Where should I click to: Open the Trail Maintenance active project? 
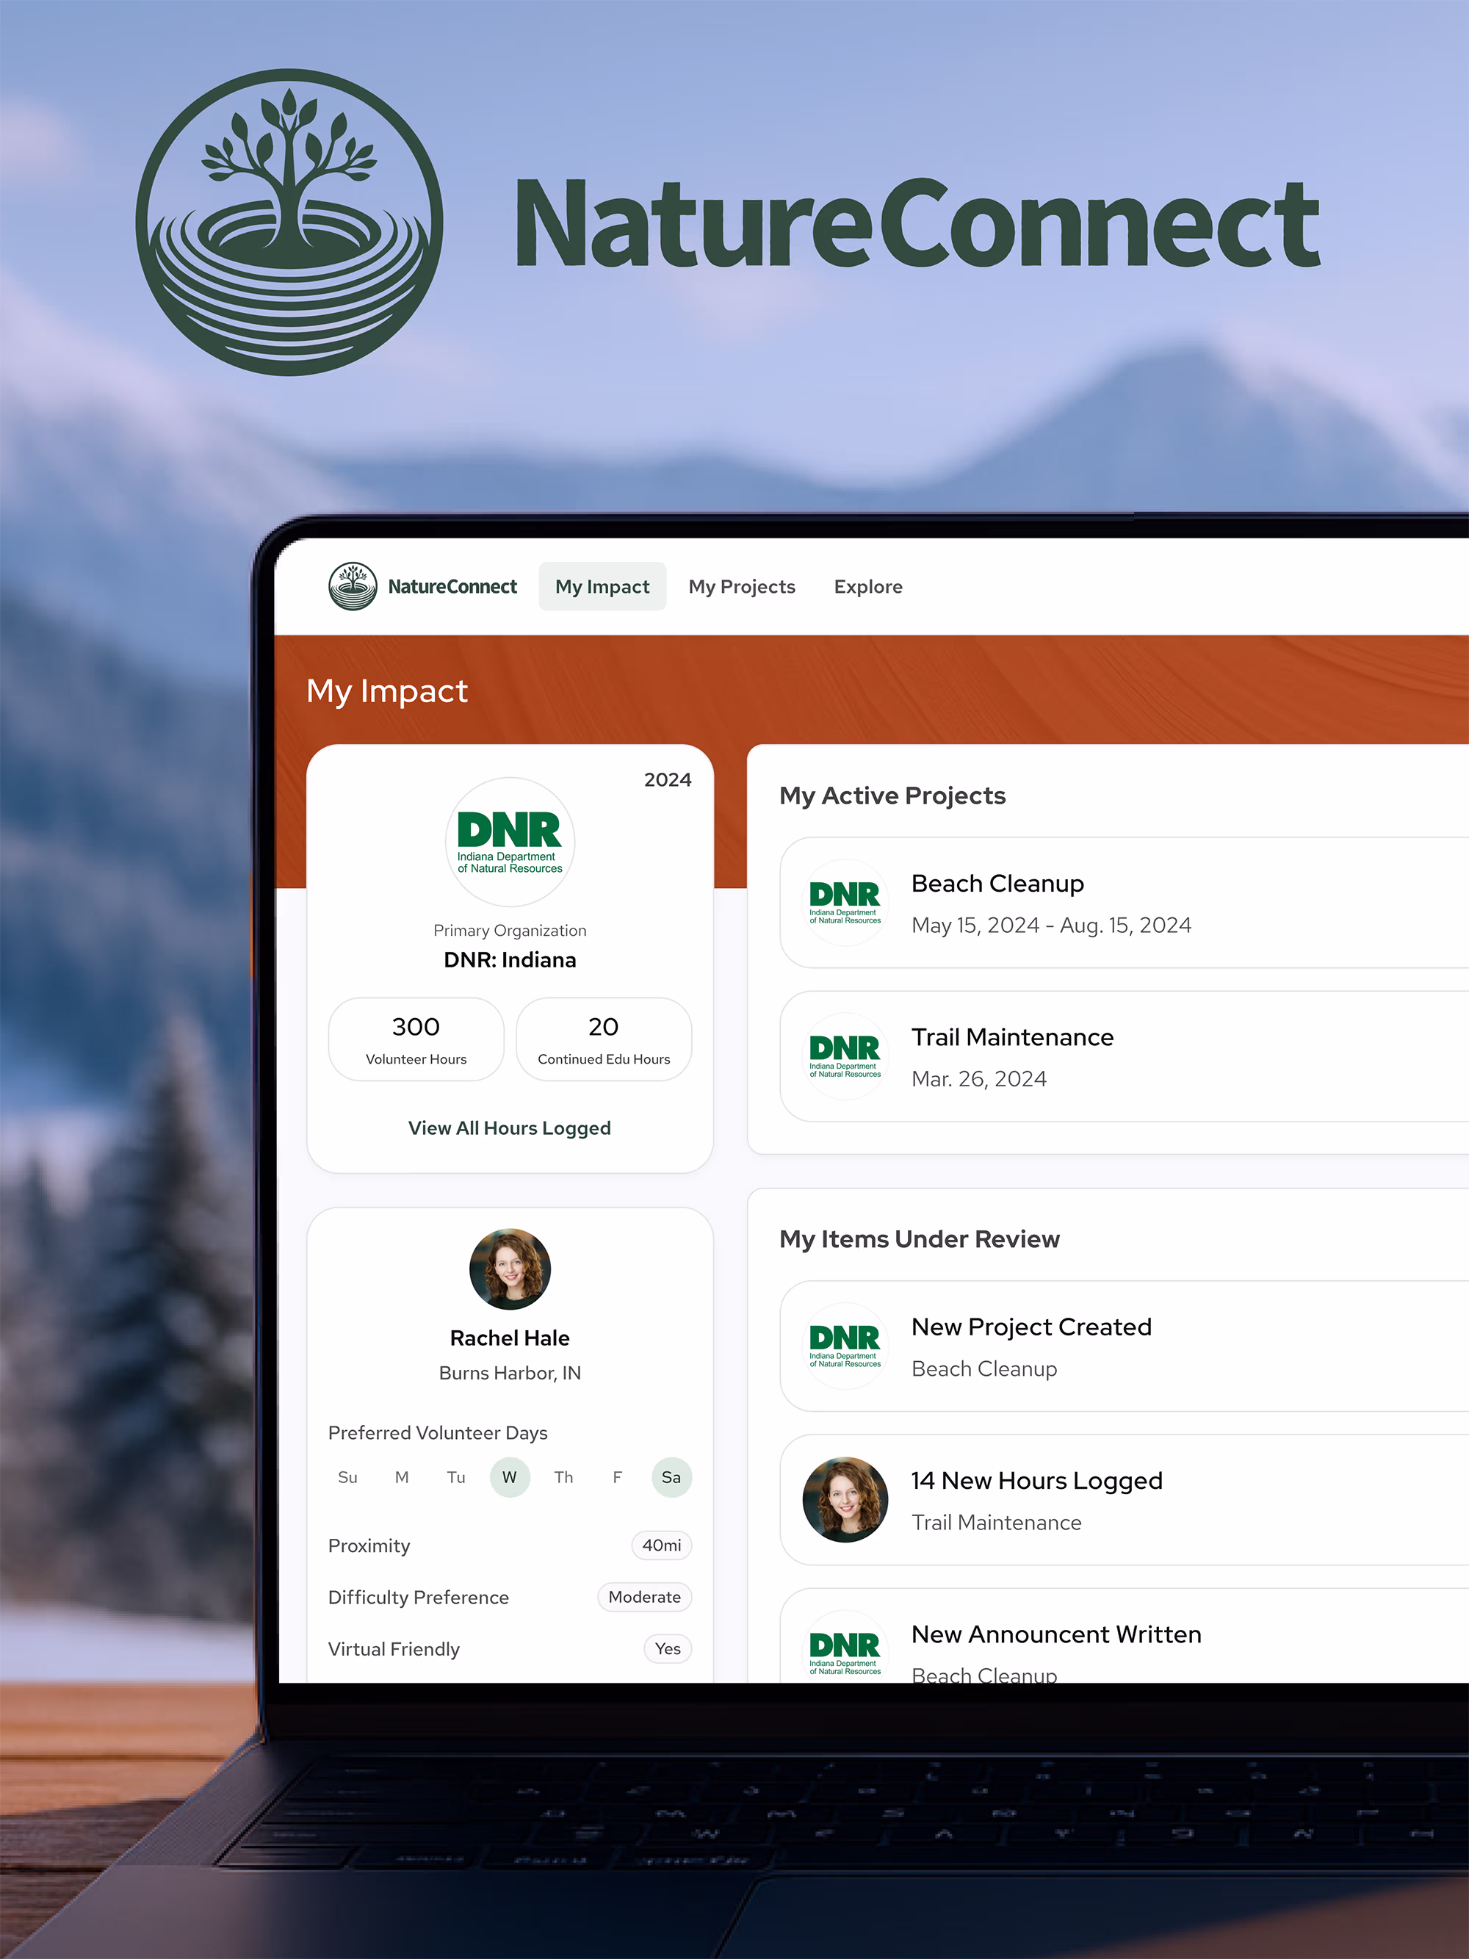coord(1124,1056)
